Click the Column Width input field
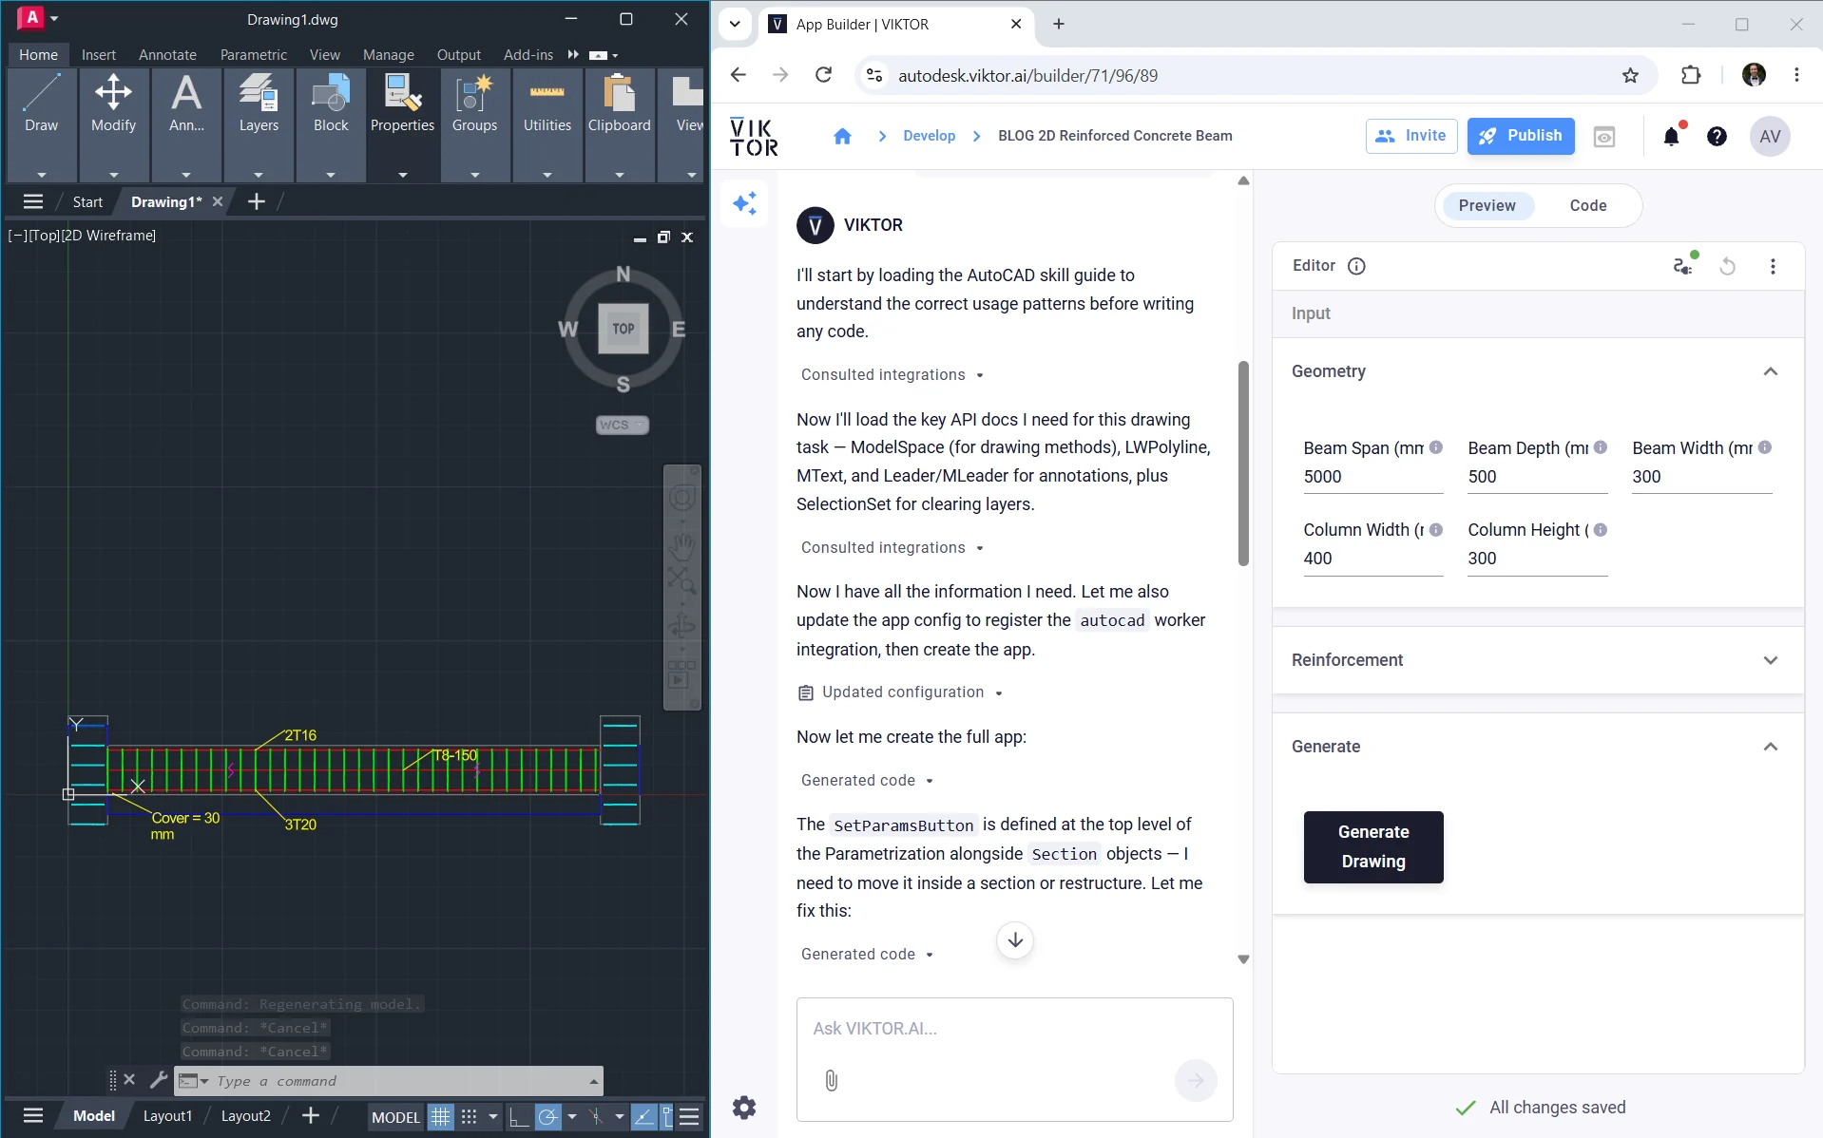 point(1373,559)
